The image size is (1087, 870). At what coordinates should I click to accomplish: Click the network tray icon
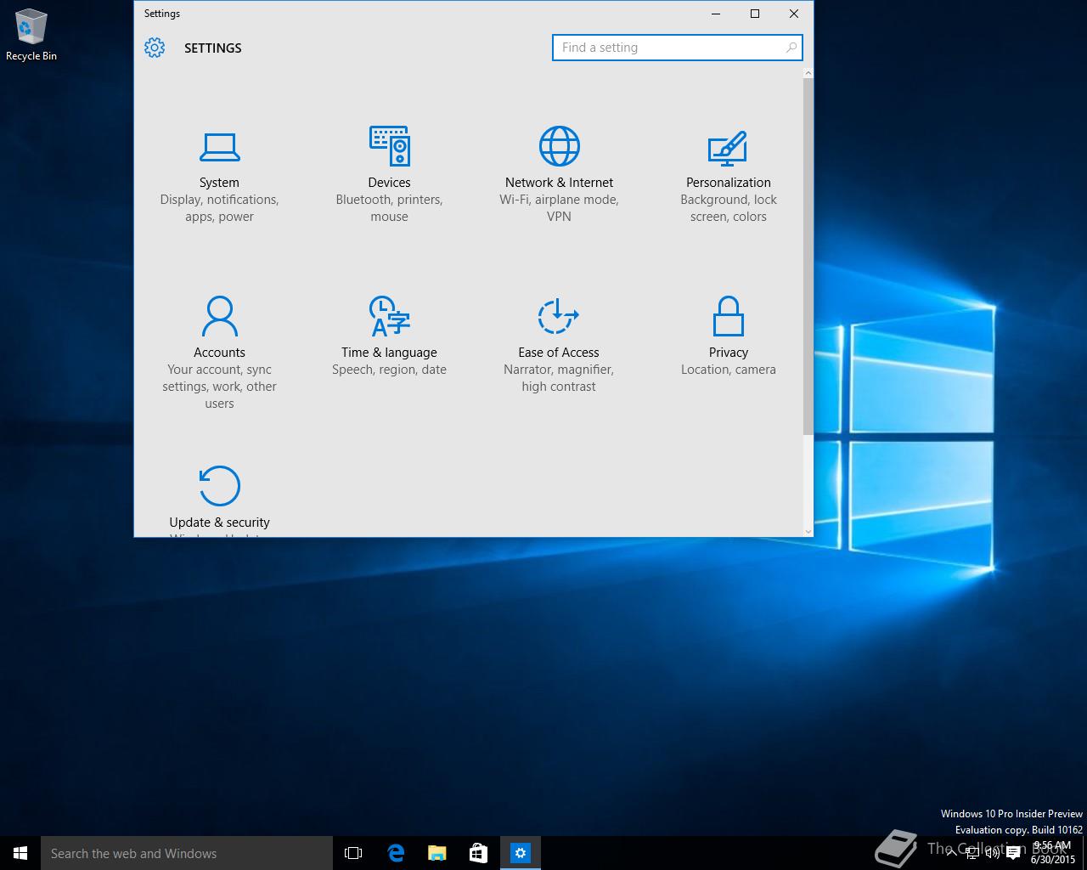pyautogui.click(x=972, y=854)
